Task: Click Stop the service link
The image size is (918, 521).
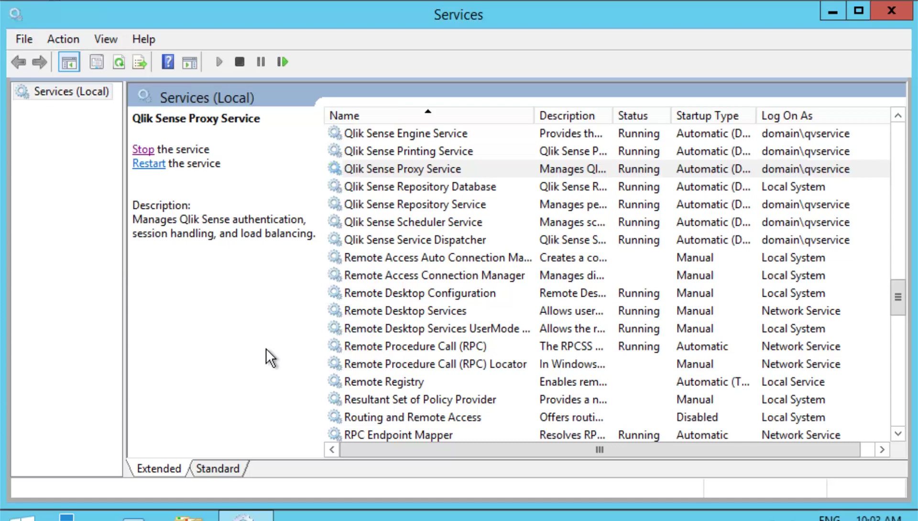Action: point(143,149)
